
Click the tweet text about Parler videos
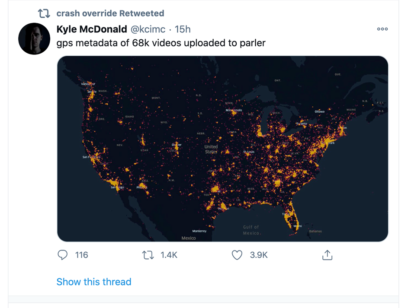(161, 43)
